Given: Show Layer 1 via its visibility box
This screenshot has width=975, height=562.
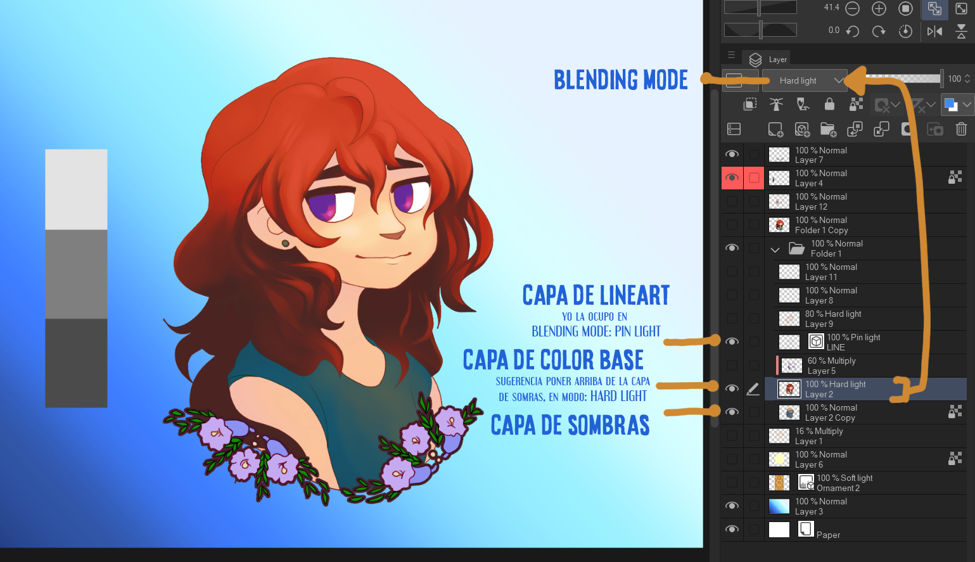Looking at the screenshot, I should [732, 436].
